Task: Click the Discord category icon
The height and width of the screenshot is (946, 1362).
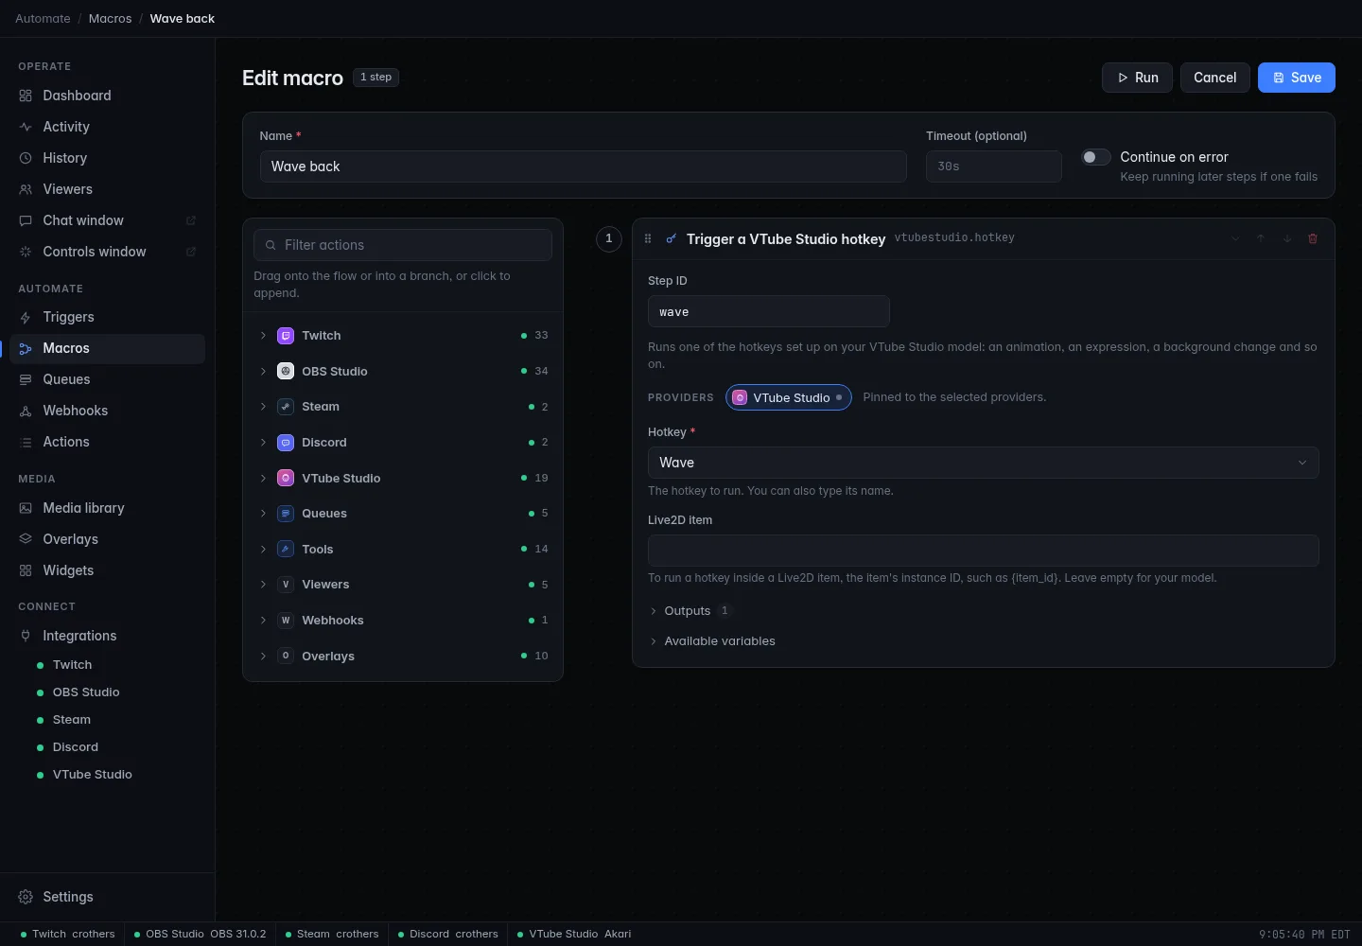Action: (286, 443)
